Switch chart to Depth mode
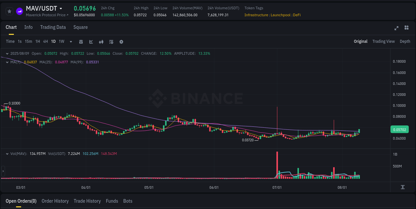 [405, 41]
